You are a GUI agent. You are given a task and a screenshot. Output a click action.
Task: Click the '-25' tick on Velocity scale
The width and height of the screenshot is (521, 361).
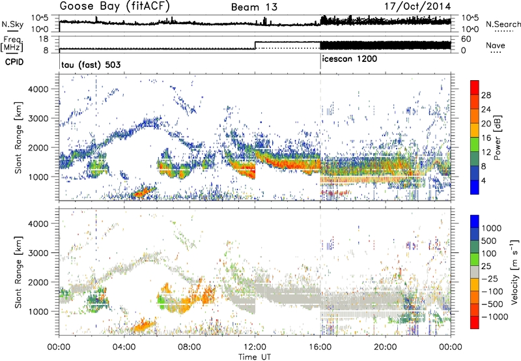[490, 278]
